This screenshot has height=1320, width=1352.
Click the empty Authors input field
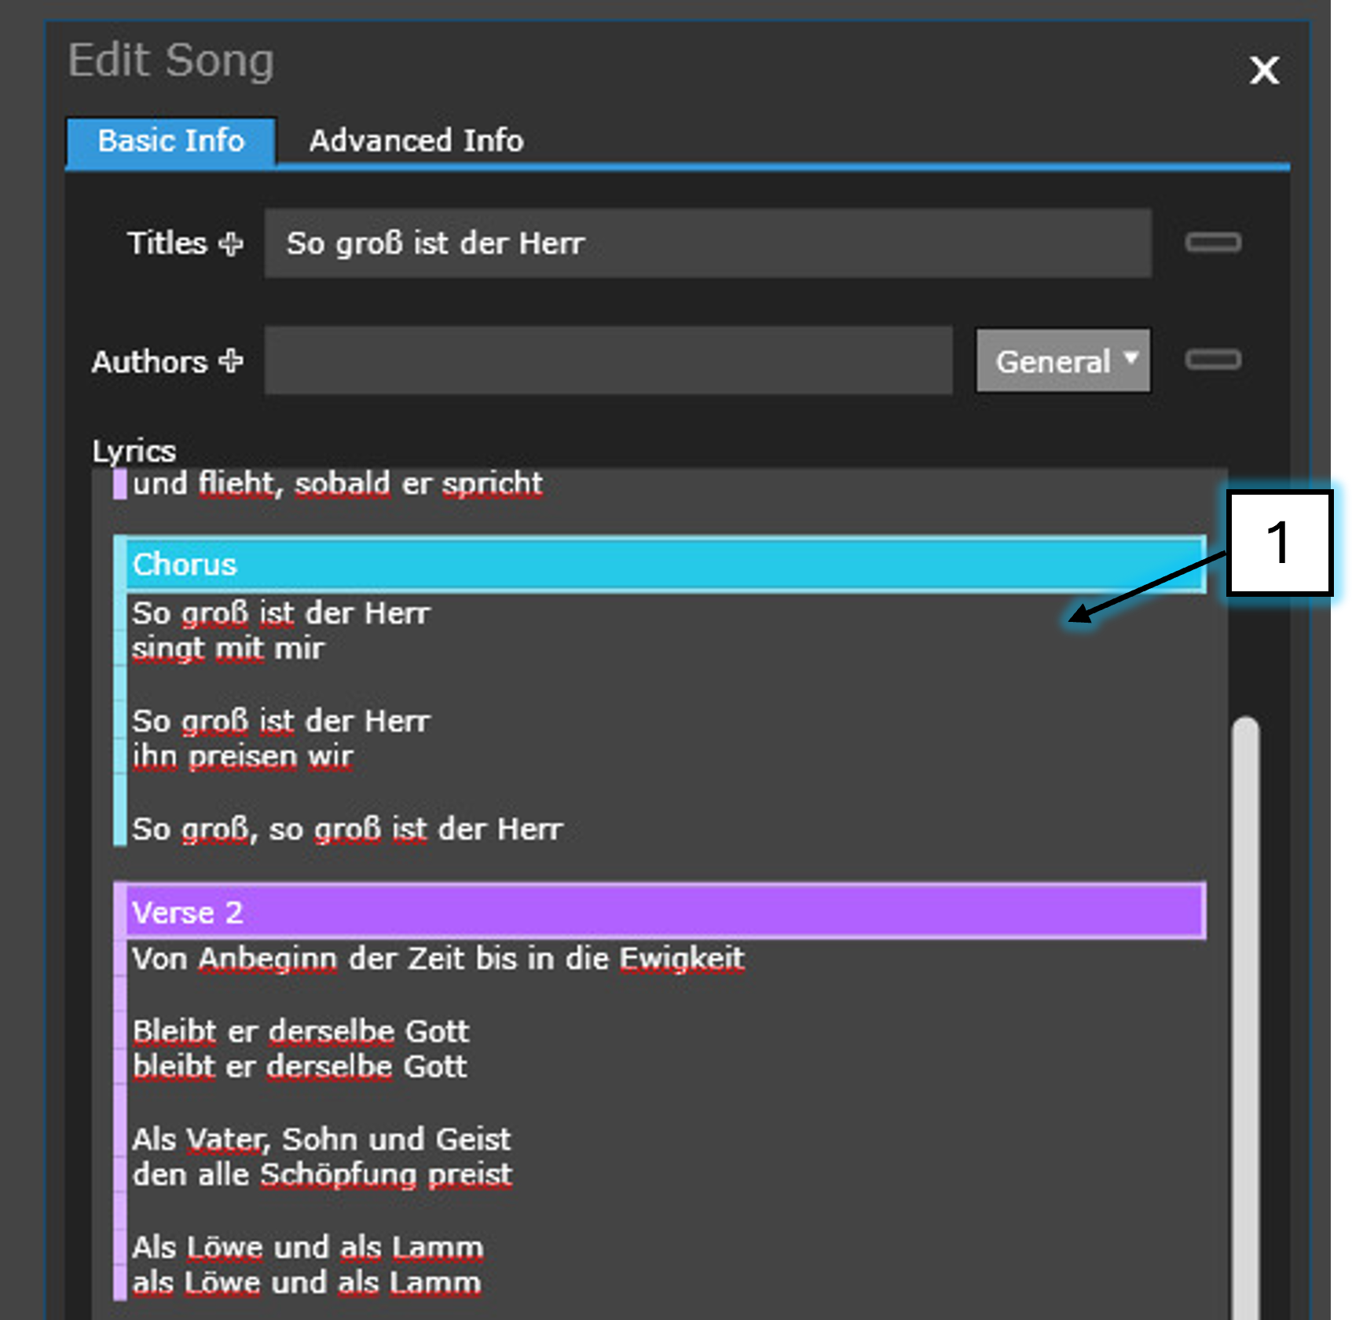pos(608,361)
